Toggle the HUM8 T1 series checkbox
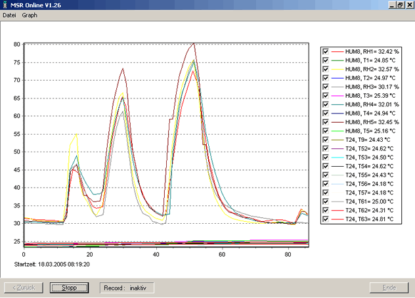Viewport: 415px width, 298px height. coord(326,60)
